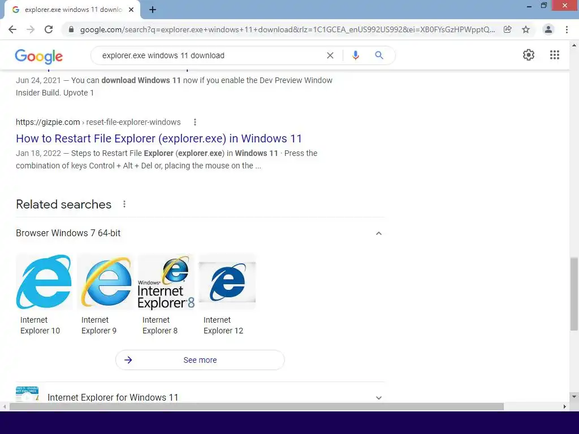
Task: Restore down the Chrome window
Action: tap(543, 6)
